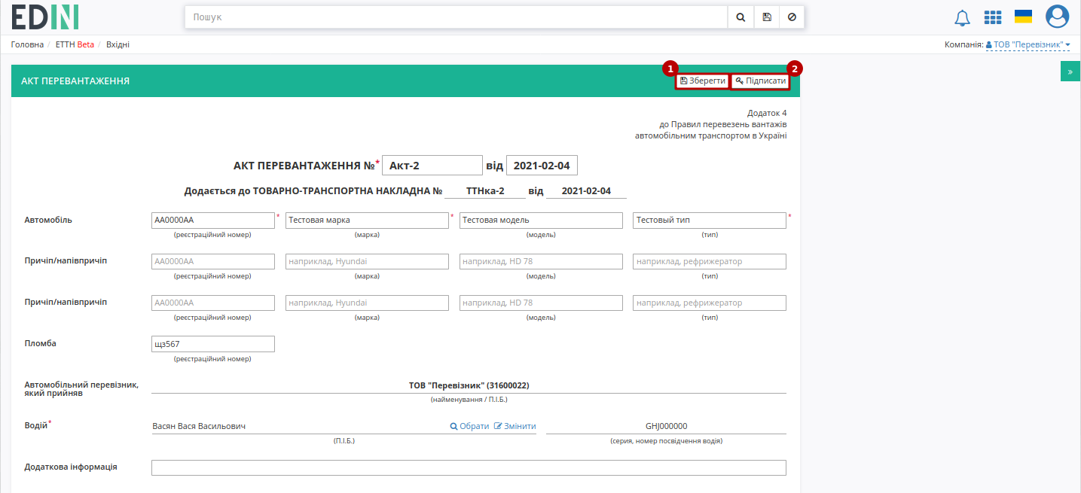The image size is (1081, 493).
Task: Click the Зберегти button
Action: (x=702, y=81)
